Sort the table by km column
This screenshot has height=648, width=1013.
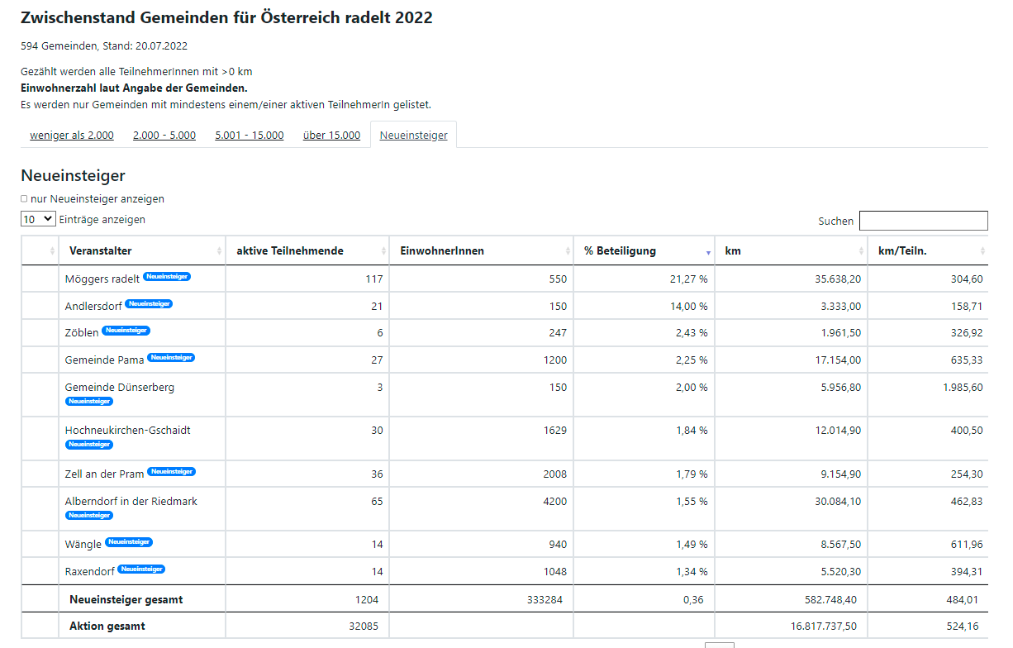tap(791, 250)
